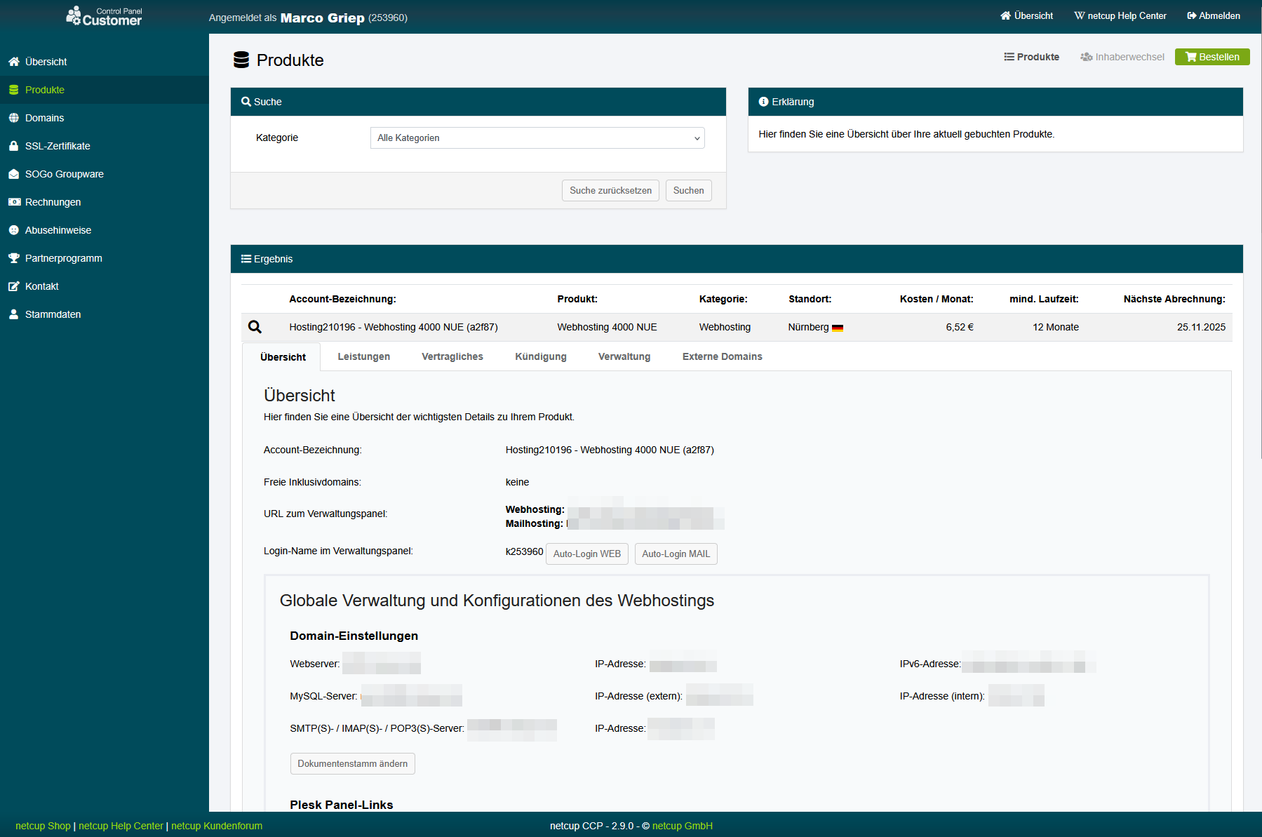Click Abmelden to log out
The image size is (1262, 837).
click(x=1214, y=15)
